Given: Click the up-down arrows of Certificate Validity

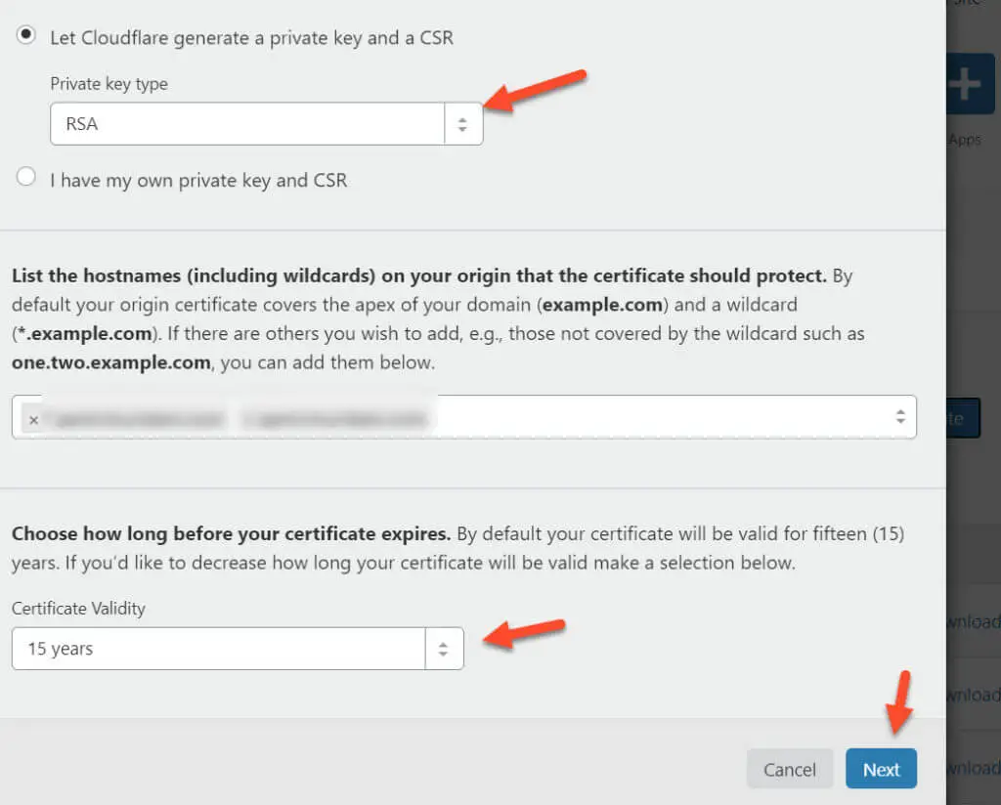Looking at the screenshot, I should click(x=443, y=649).
